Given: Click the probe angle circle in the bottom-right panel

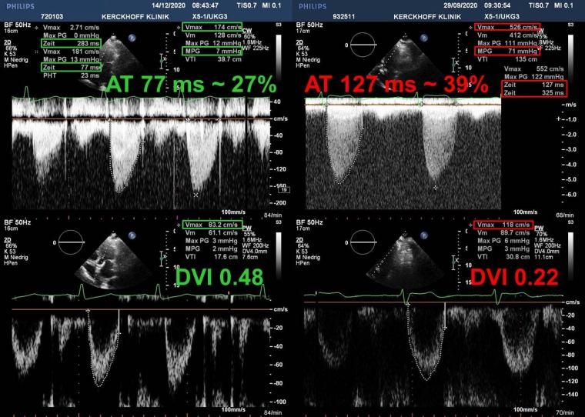Looking at the screenshot, I should [x=363, y=242].
